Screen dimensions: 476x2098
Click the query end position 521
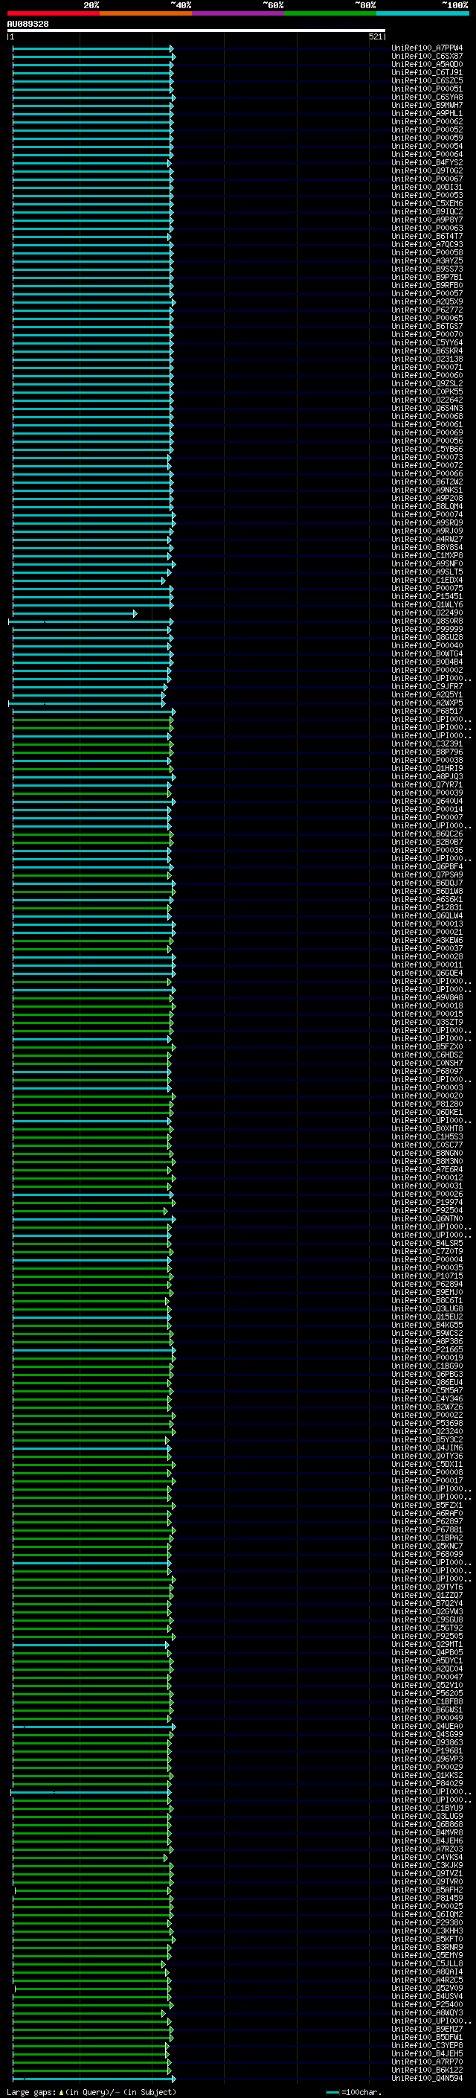pyautogui.click(x=375, y=36)
